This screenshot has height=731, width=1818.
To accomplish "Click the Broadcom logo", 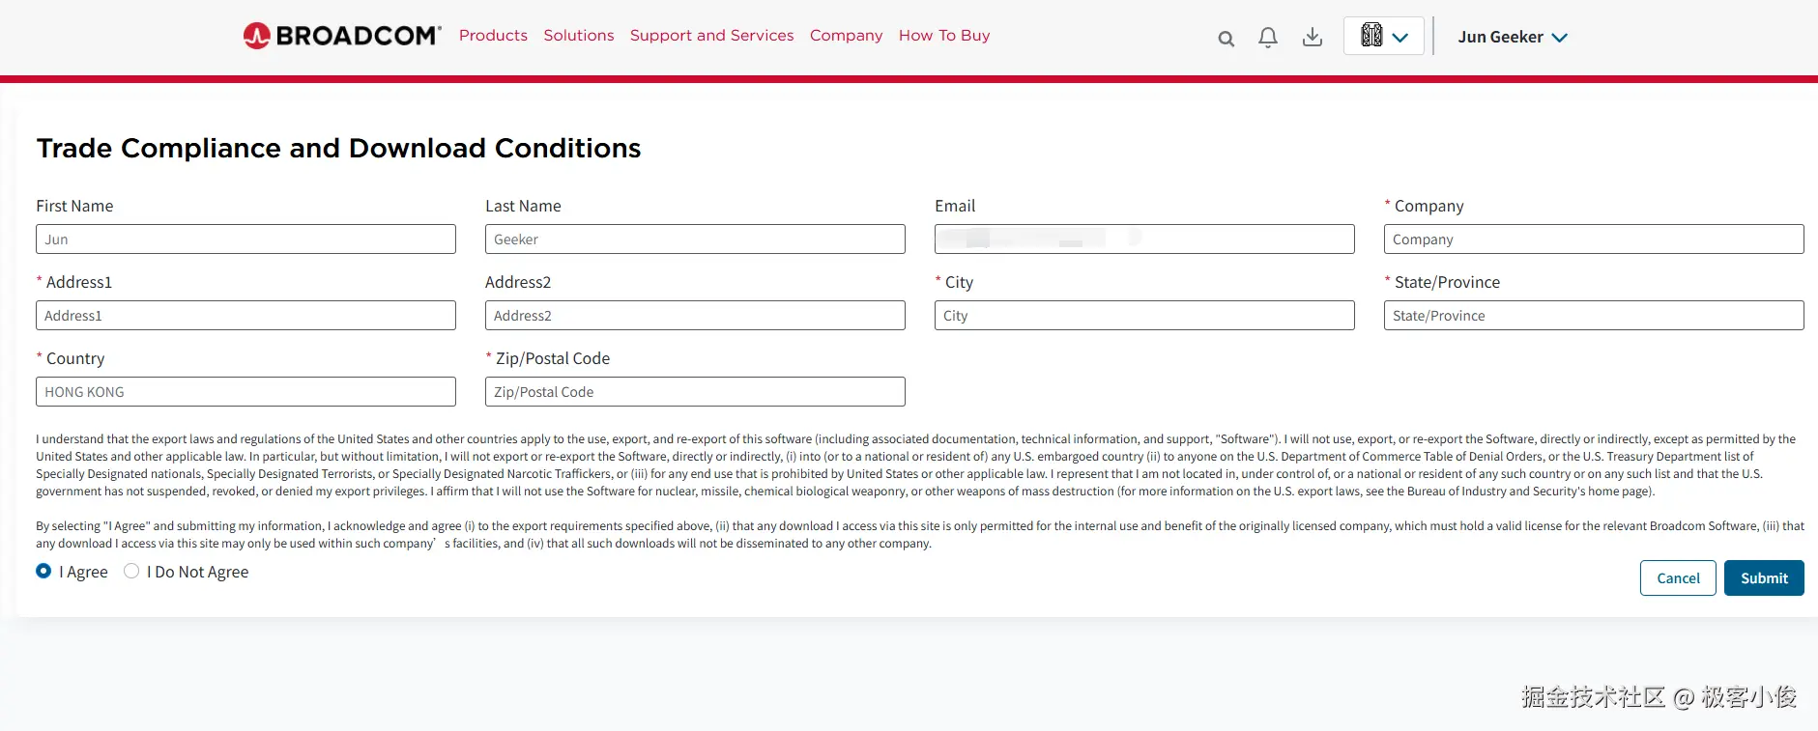I will point(342,36).
